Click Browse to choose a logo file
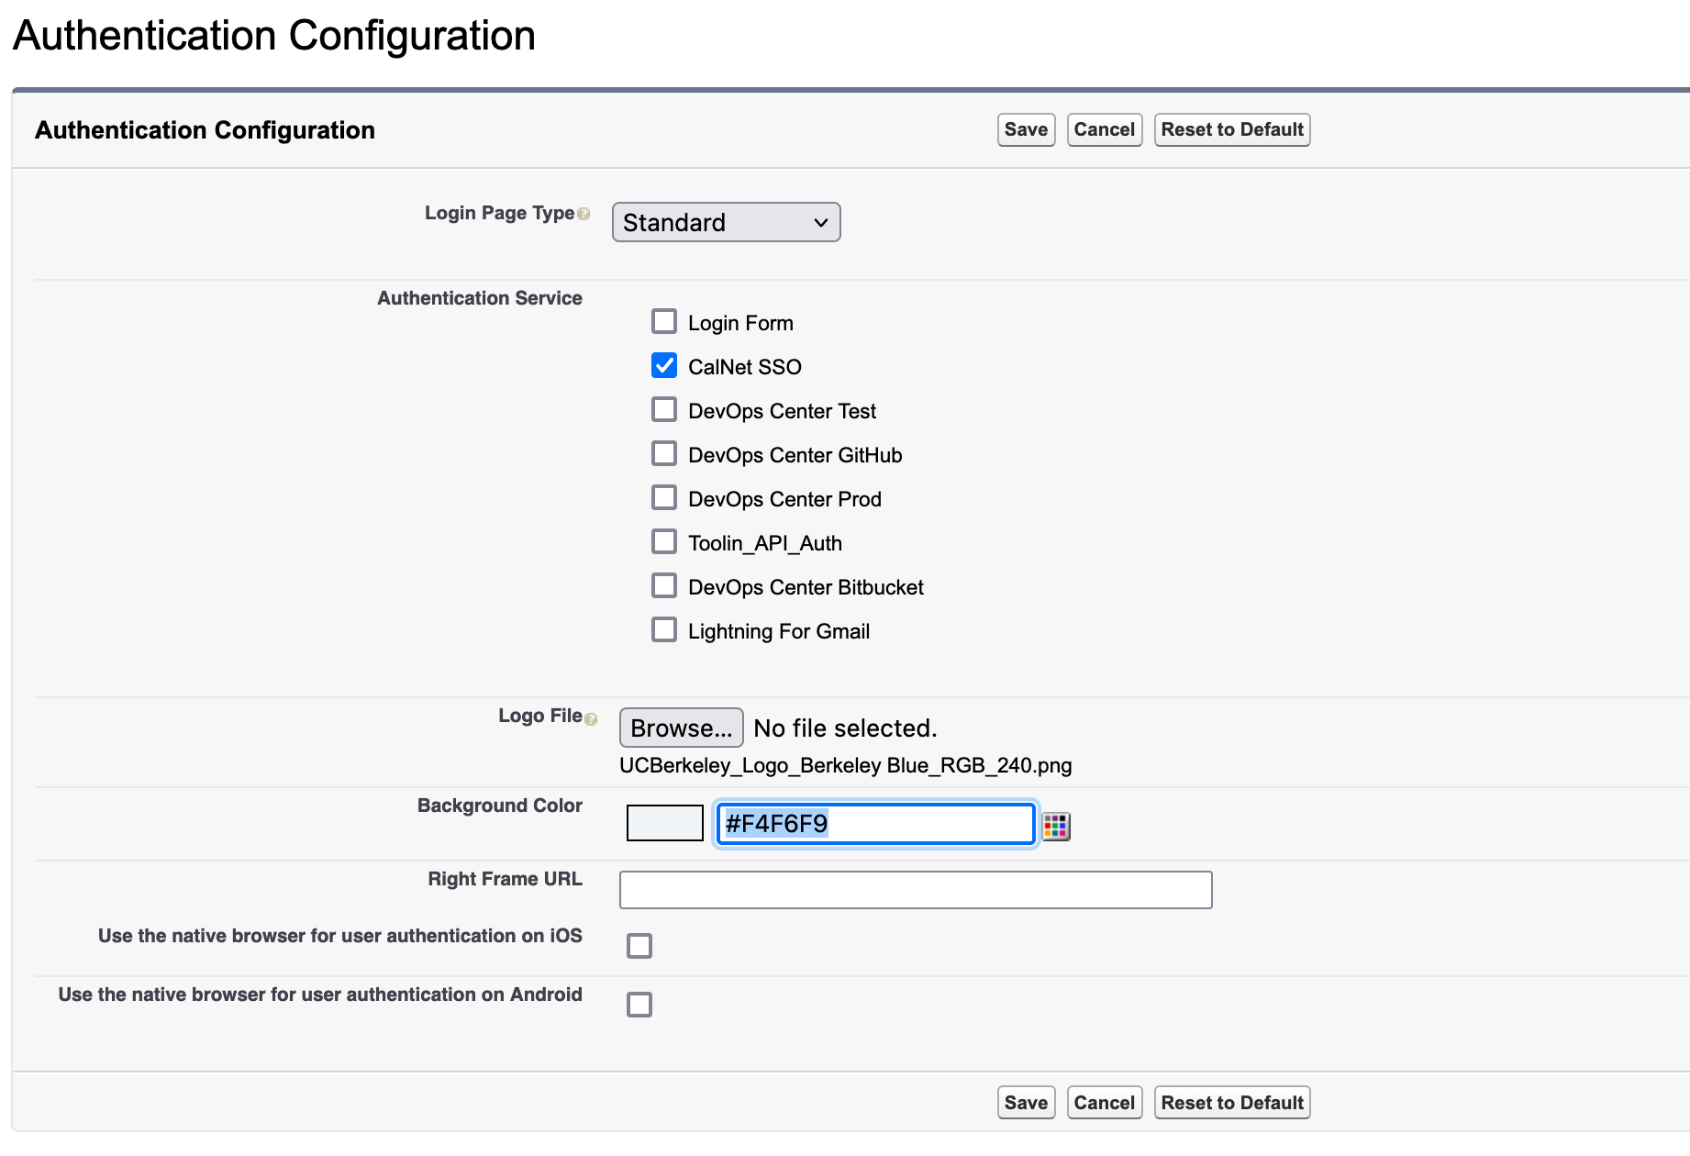Screen dimensions: 1690x1156 coord(681,728)
